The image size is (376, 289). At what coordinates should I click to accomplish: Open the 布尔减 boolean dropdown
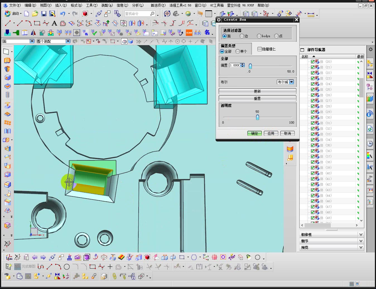click(291, 82)
